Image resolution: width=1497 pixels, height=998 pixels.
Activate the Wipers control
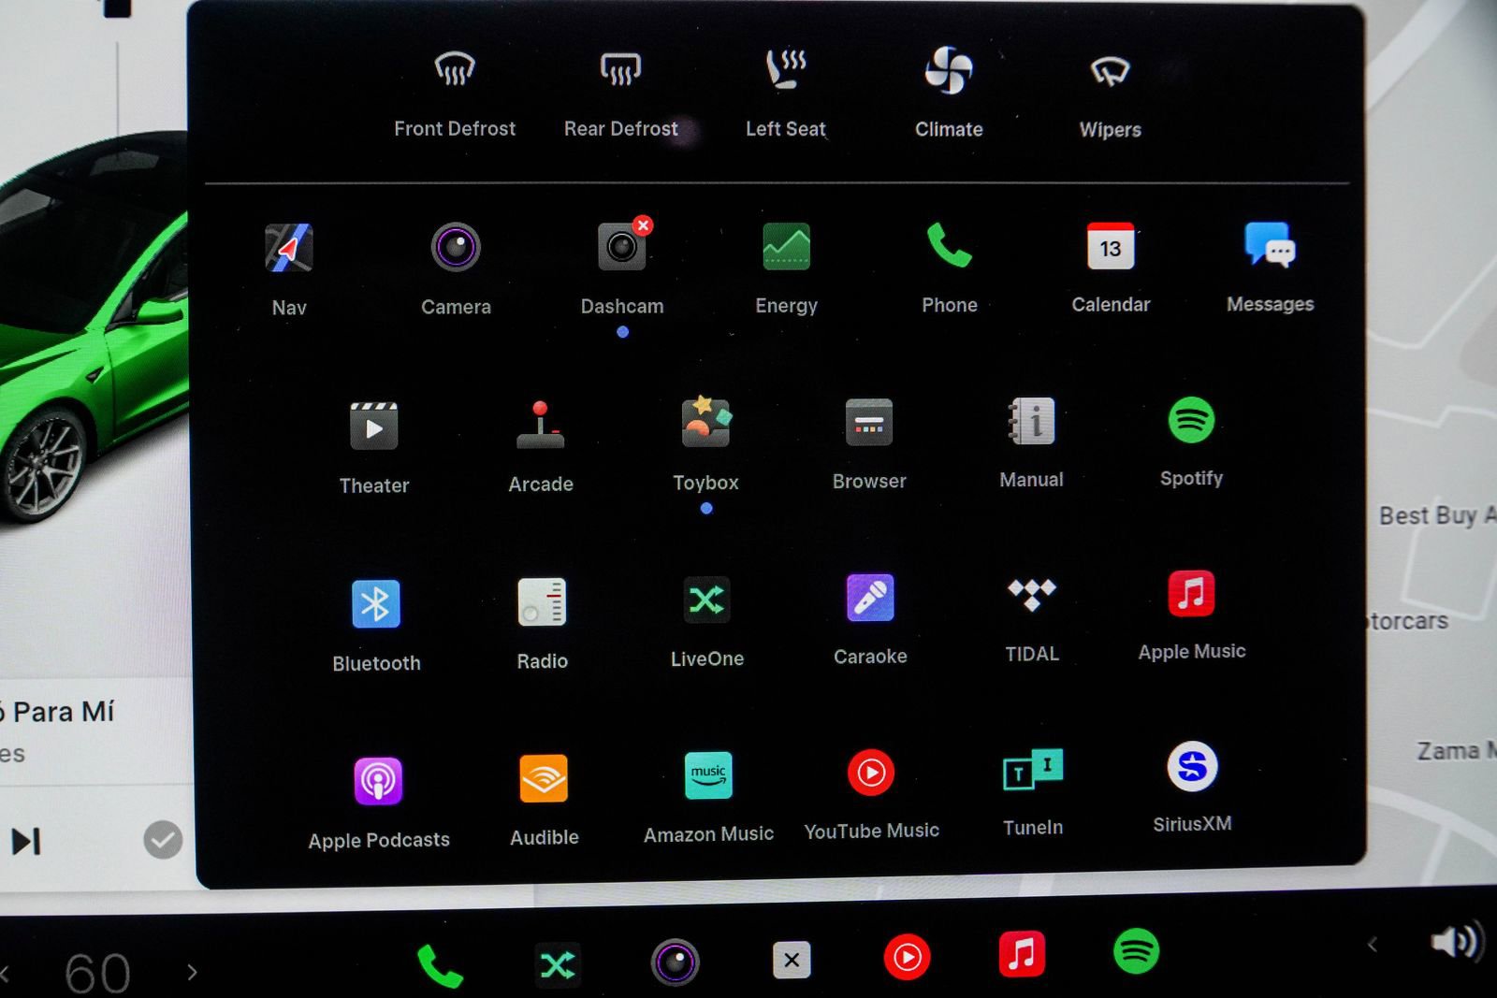[x=1111, y=94]
